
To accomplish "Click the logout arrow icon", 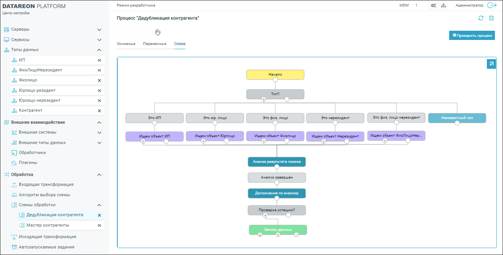I will pos(492,5).
